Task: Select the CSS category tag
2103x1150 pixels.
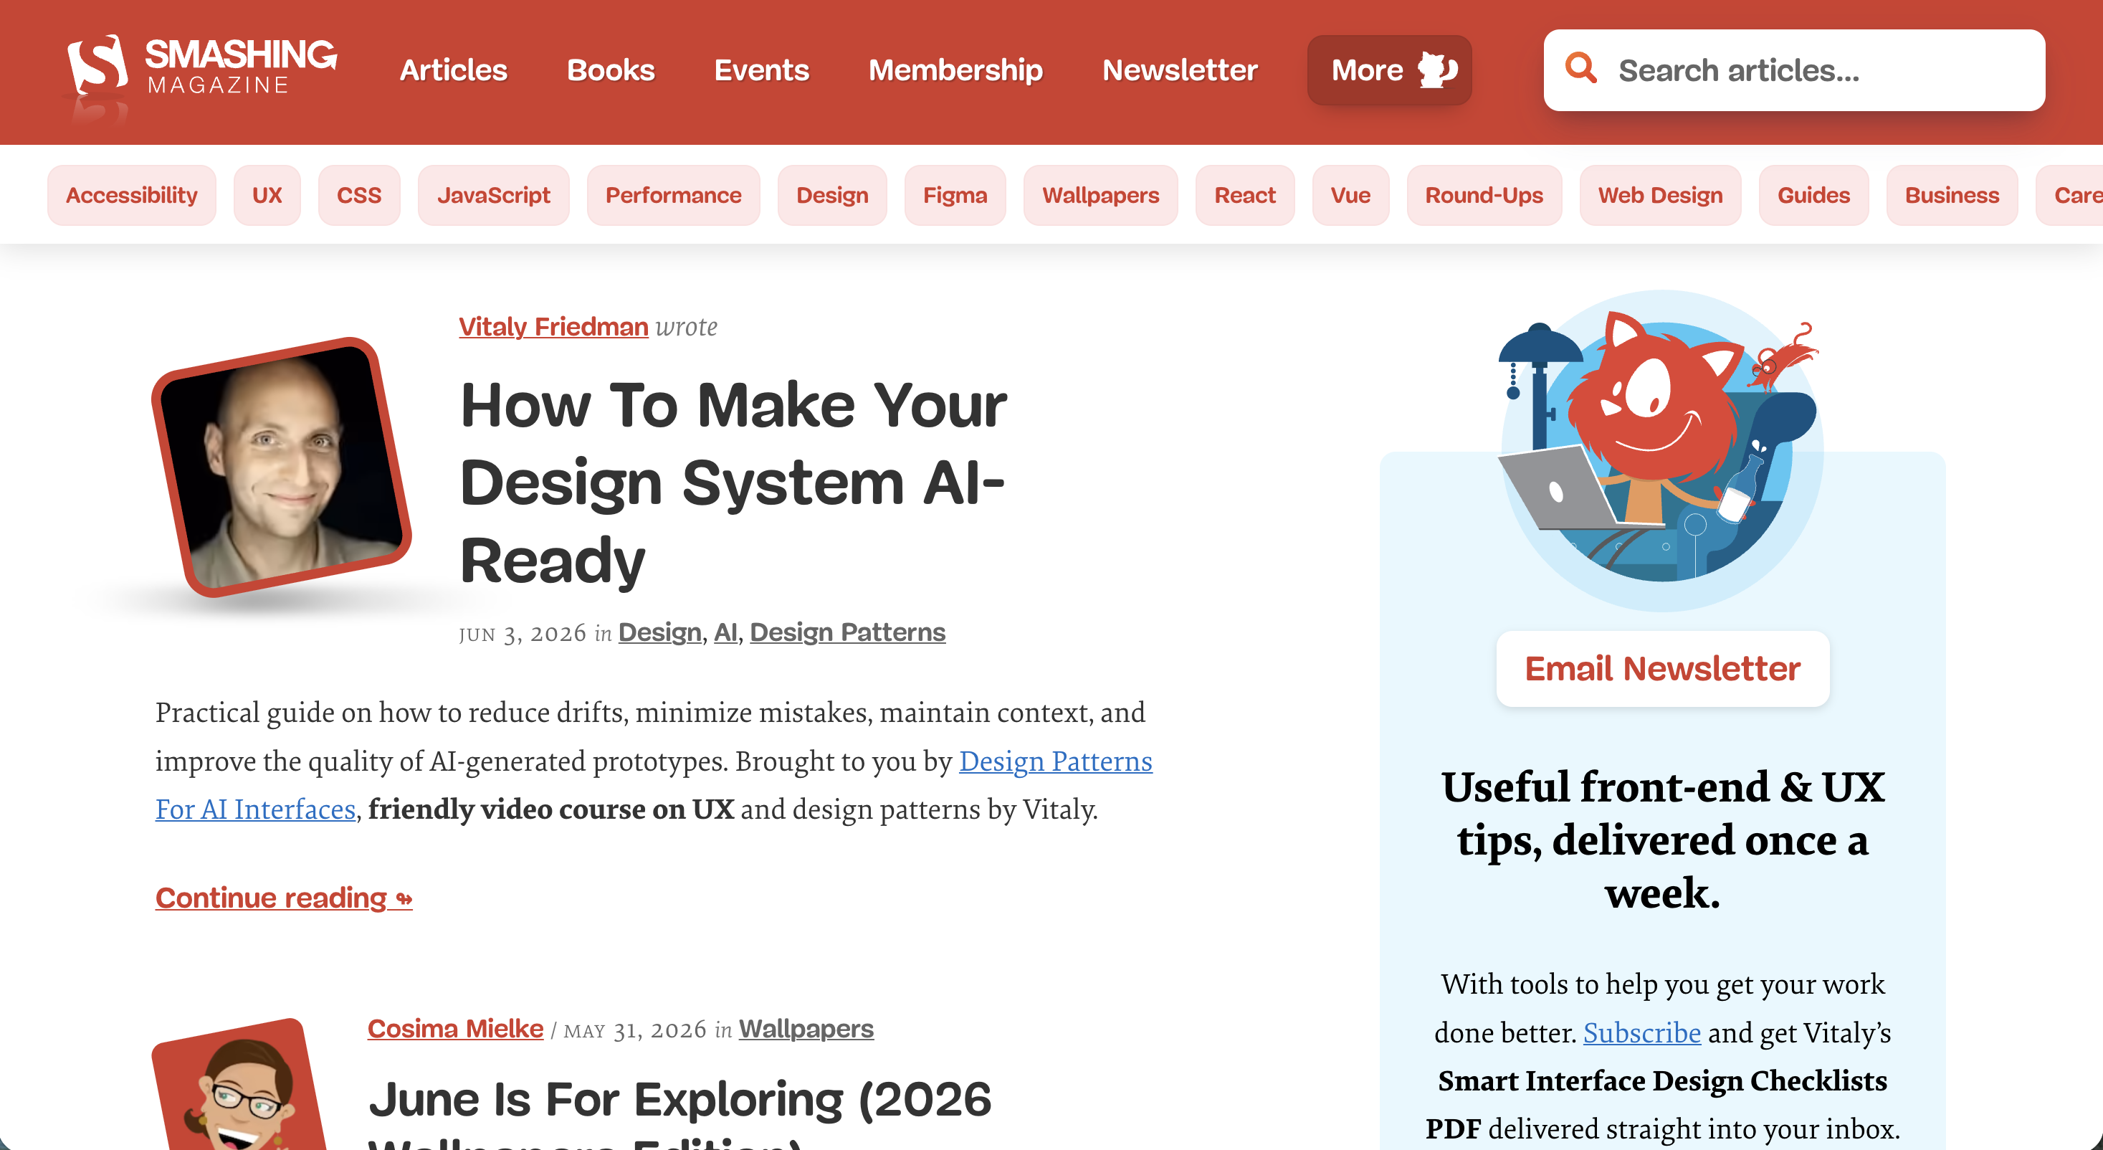Action: pos(359,195)
